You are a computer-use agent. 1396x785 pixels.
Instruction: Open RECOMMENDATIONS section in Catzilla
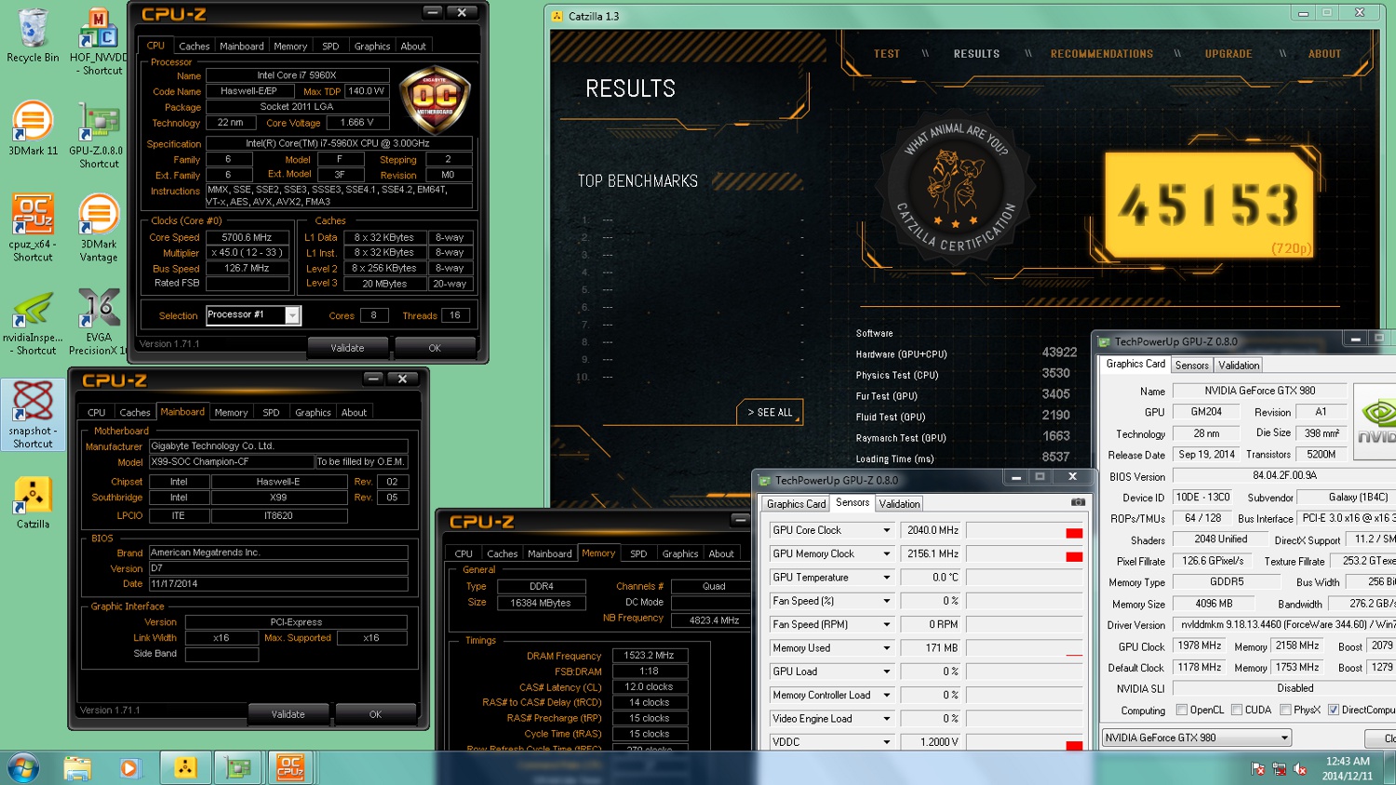(x=1101, y=54)
